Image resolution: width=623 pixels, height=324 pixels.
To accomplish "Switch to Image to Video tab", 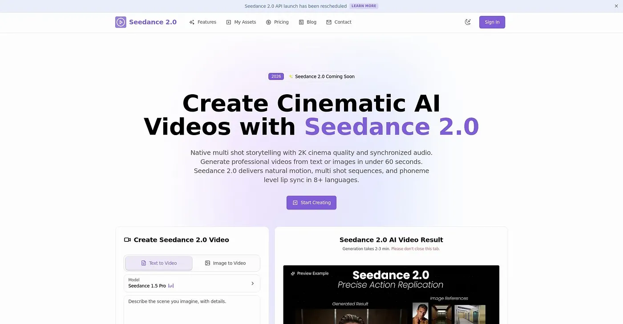I will pyautogui.click(x=225, y=263).
